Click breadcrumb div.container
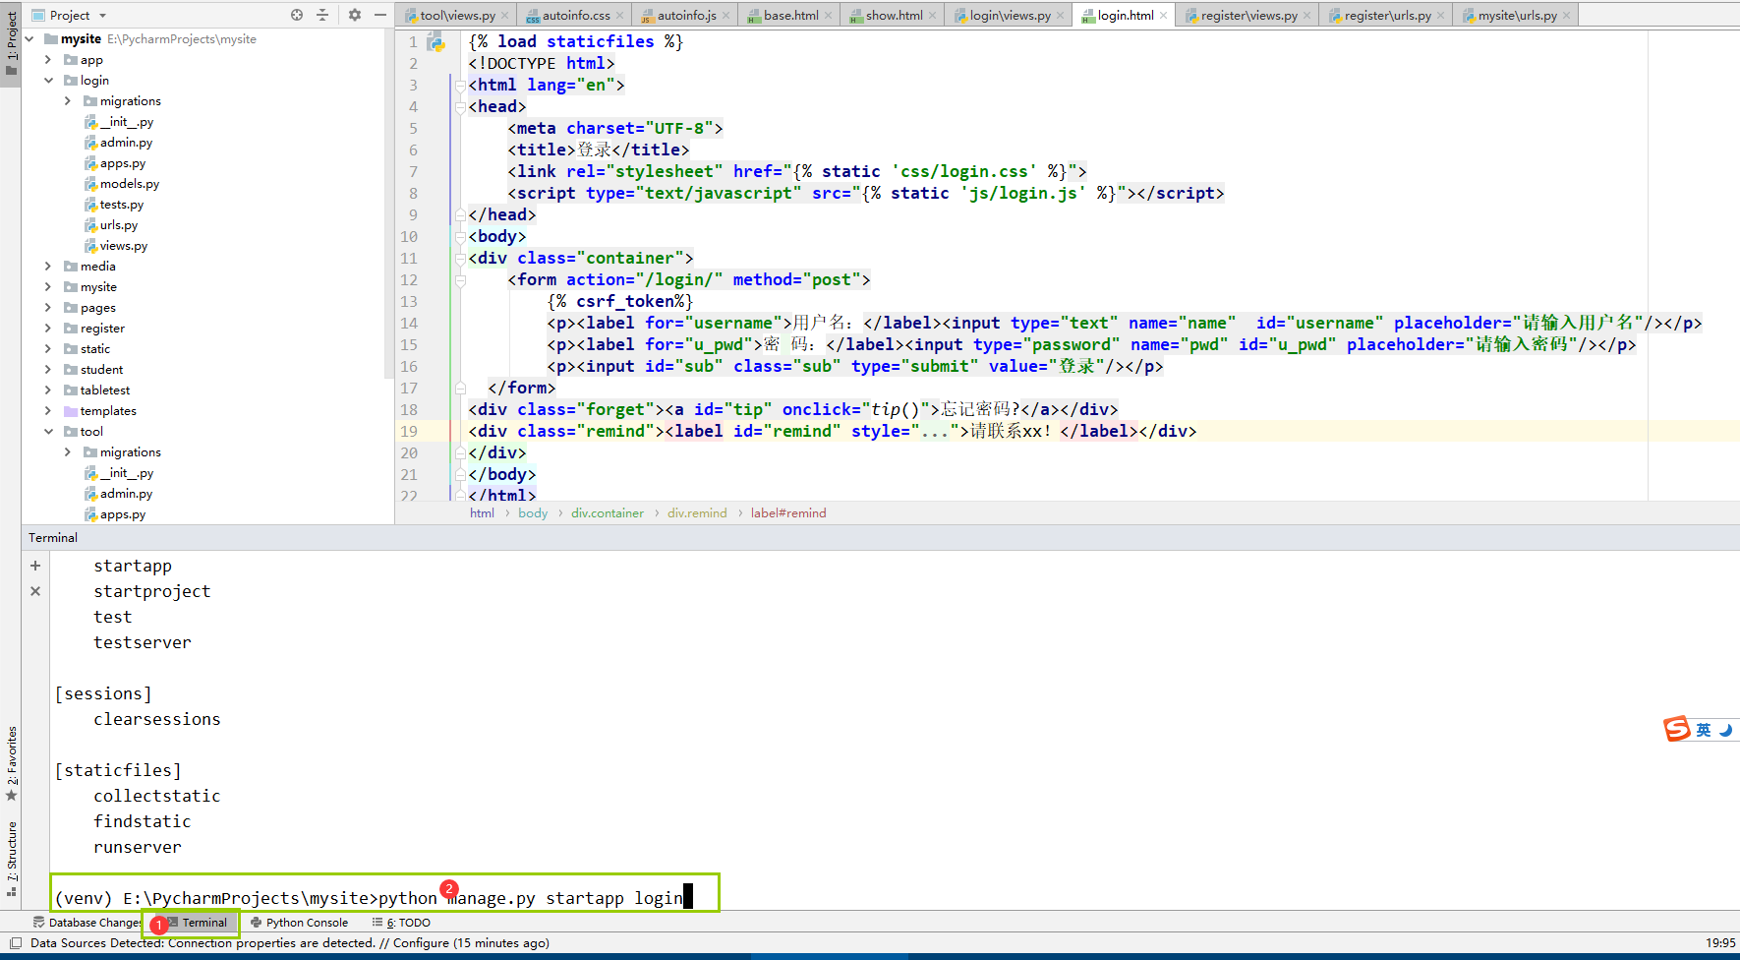The height and width of the screenshot is (960, 1740). (x=608, y=513)
